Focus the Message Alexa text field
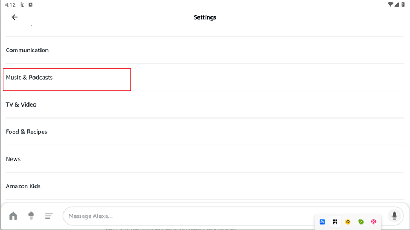Viewport: 410px width, 230px height. click(x=225, y=216)
